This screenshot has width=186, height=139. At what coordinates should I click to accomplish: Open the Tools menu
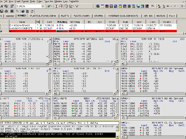(33, 2)
